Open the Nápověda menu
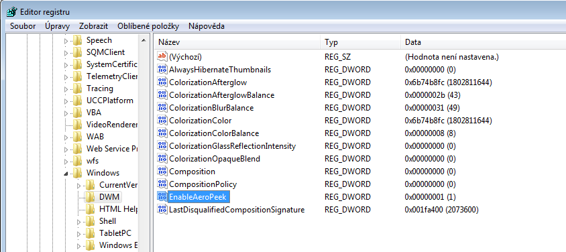The image size is (566, 252). click(x=207, y=26)
